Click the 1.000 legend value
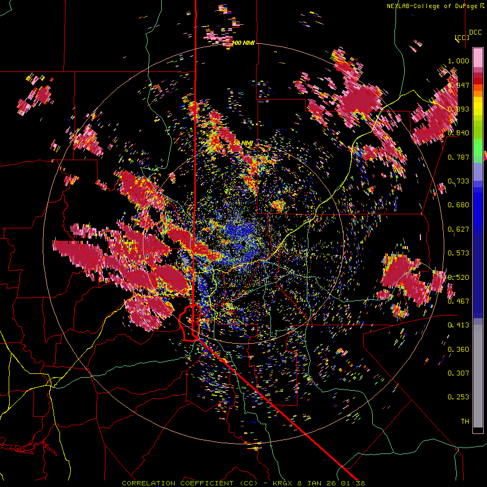Image resolution: width=487 pixels, height=487 pixels. (458, 61)
